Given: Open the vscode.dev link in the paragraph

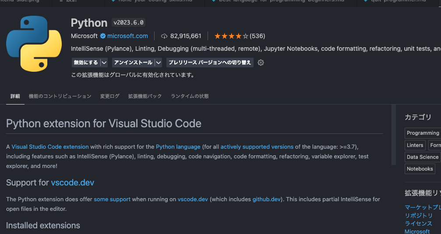Looking at the screenshot, I should point(193,199).
